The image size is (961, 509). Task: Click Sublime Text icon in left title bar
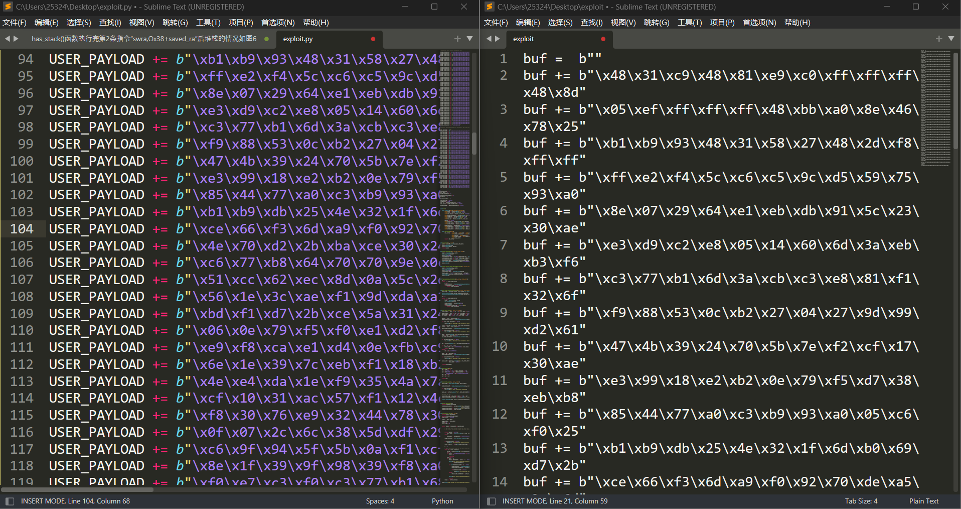8,7
